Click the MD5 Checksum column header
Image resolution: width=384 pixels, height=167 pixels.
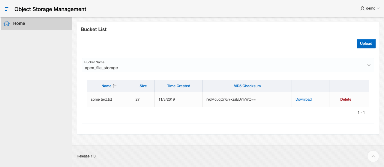(247, 86)
